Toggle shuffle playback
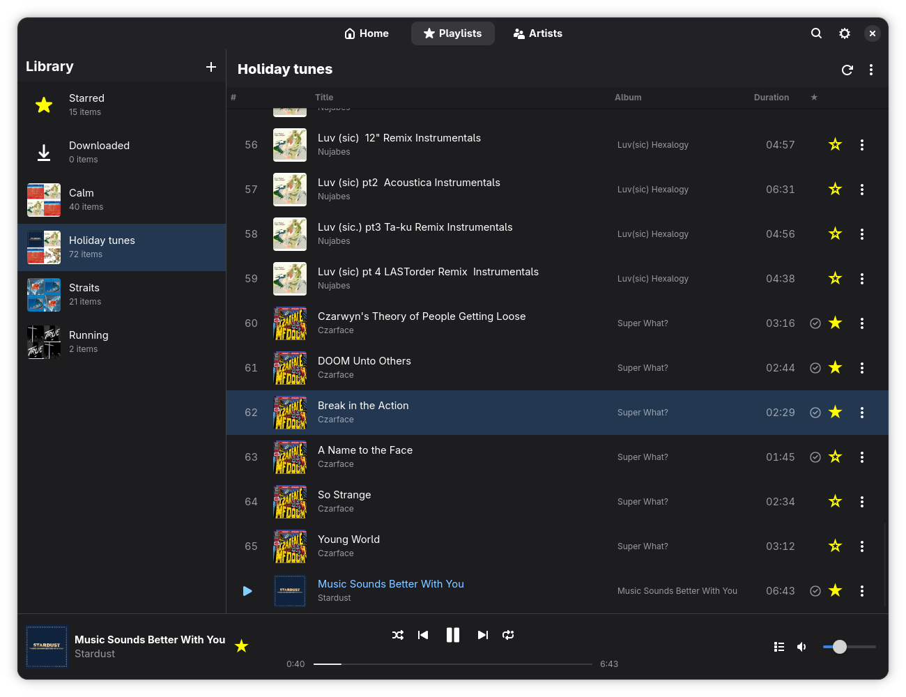This screenshot has width=906, height=697. pos(398,635)
